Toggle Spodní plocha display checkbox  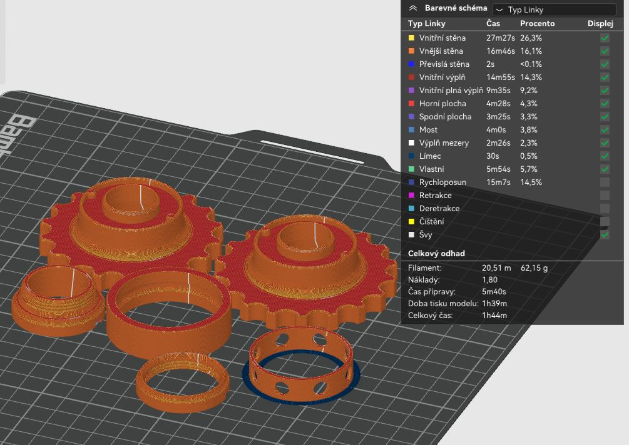coord(605,116)
